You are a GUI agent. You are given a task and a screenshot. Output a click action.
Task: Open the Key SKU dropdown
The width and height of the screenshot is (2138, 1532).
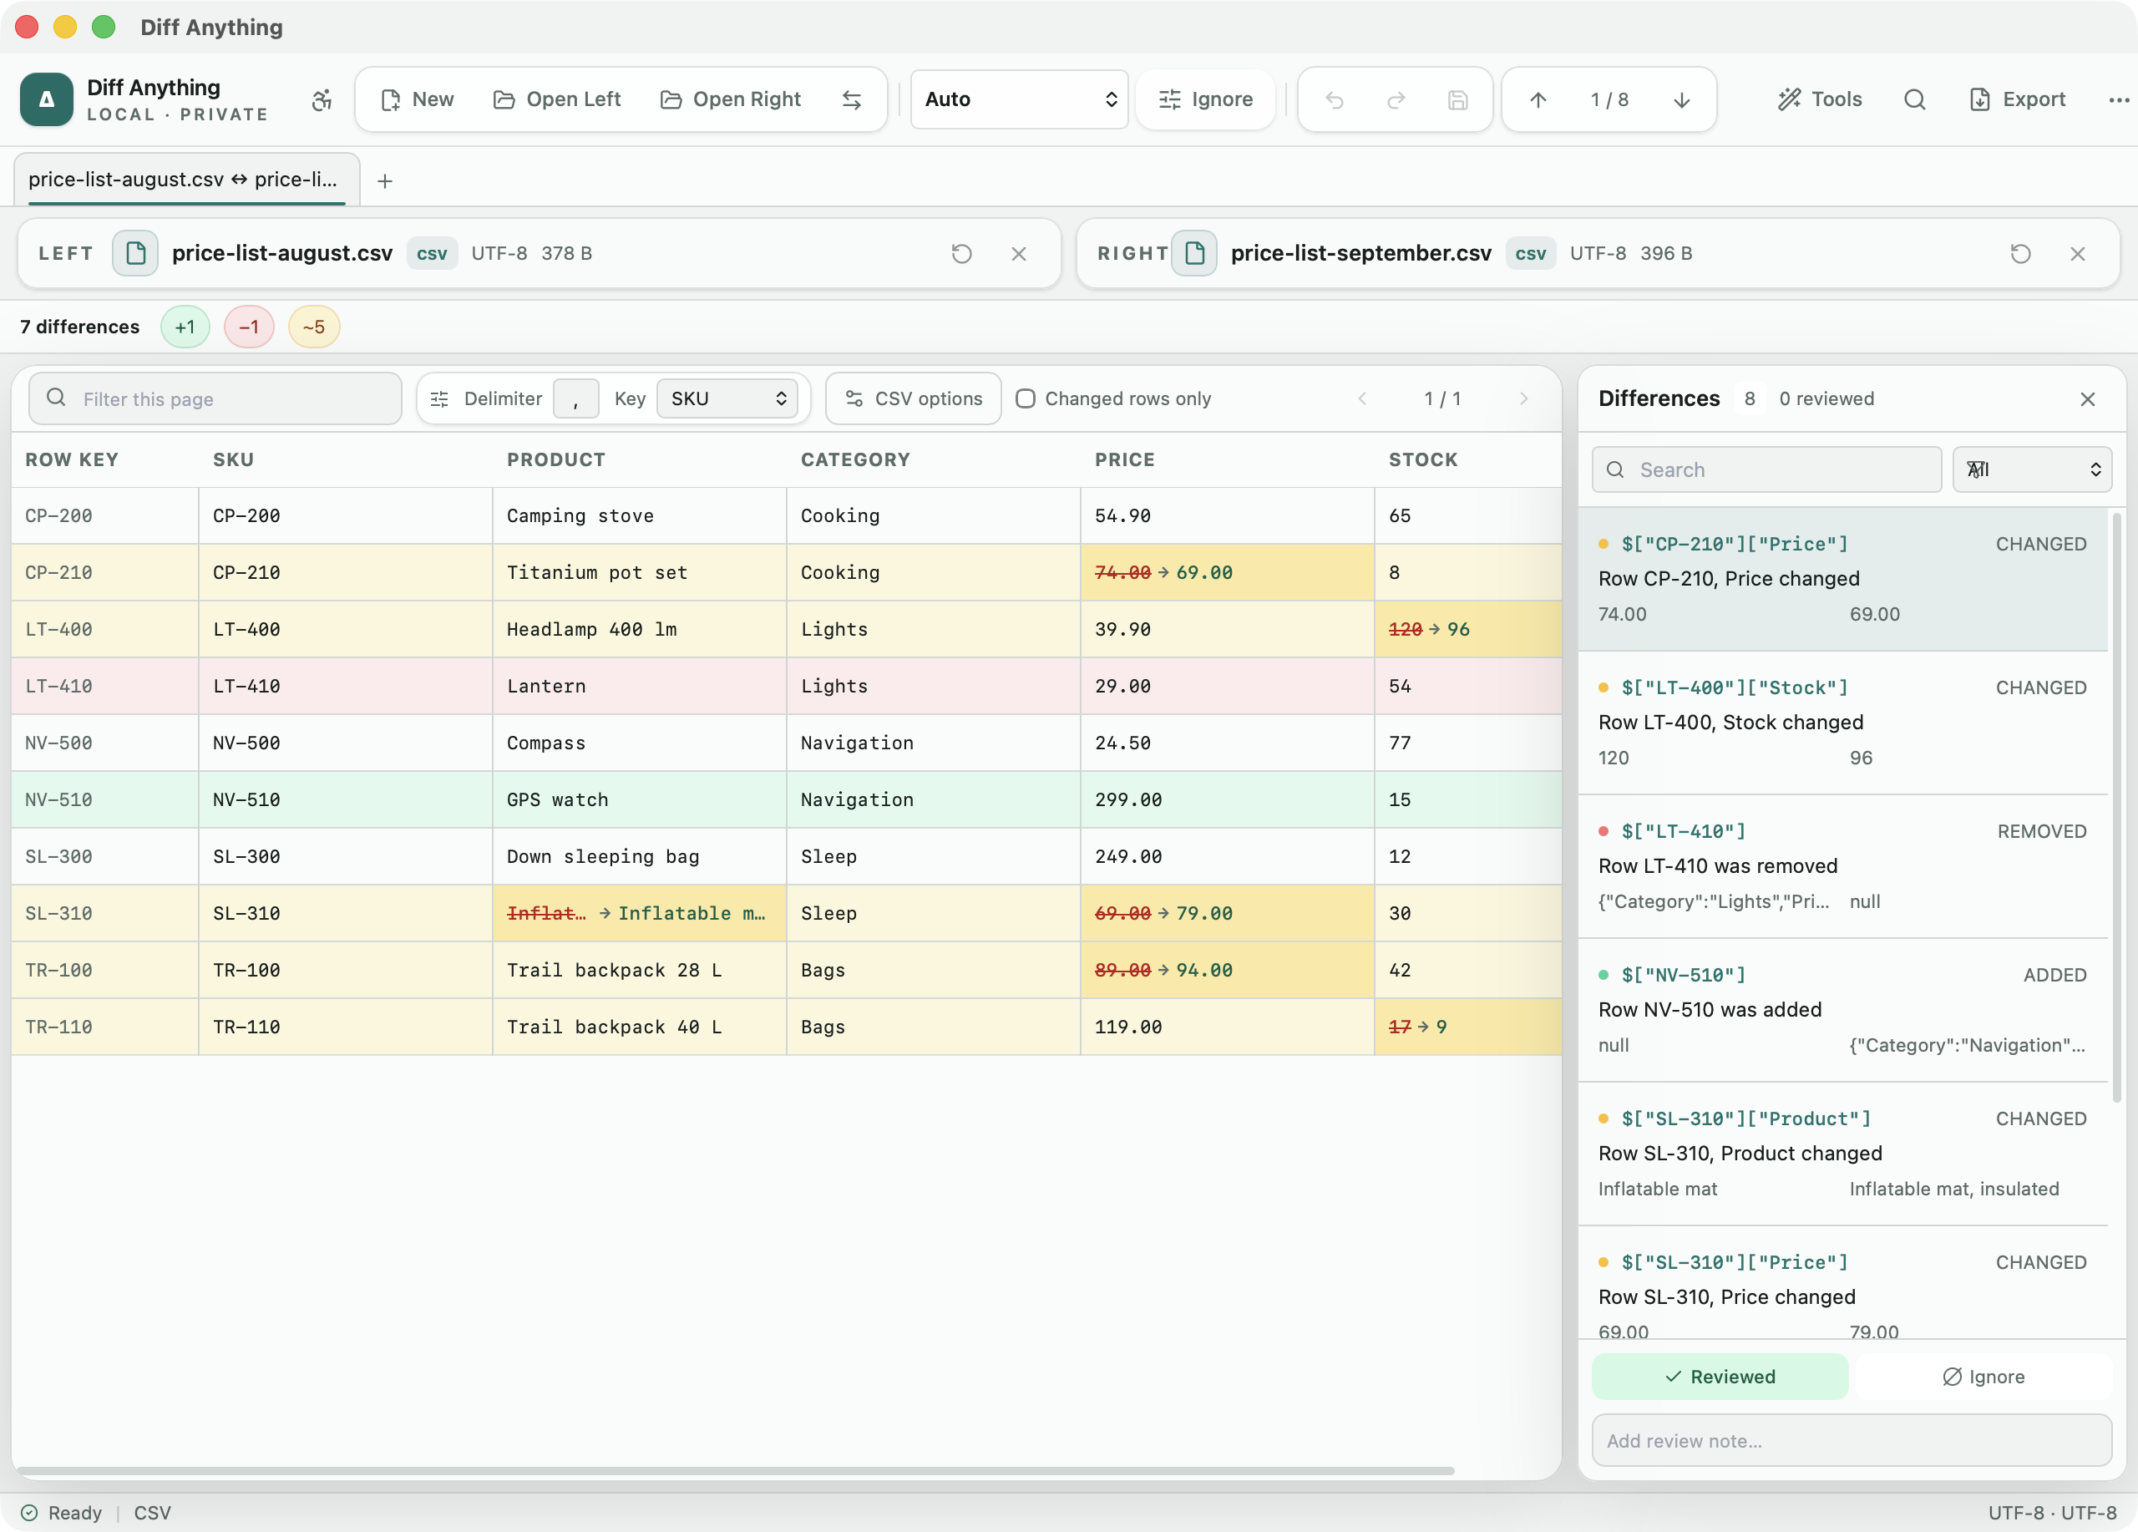point(727,398)
